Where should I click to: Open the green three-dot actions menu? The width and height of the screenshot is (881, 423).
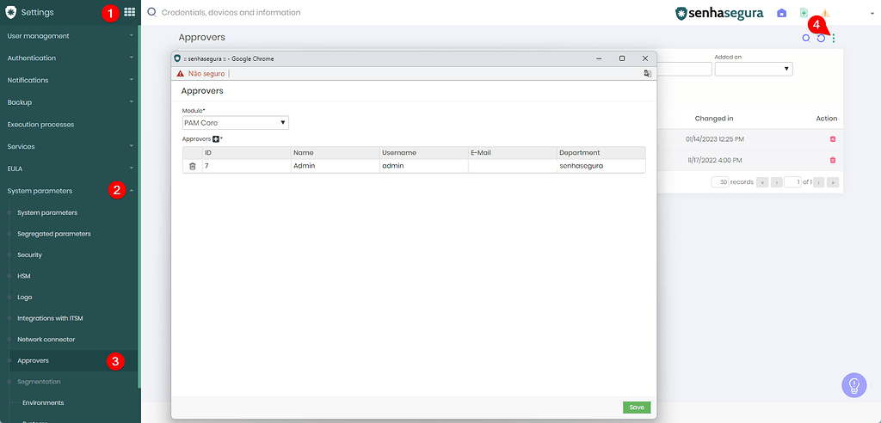[833, 38]
